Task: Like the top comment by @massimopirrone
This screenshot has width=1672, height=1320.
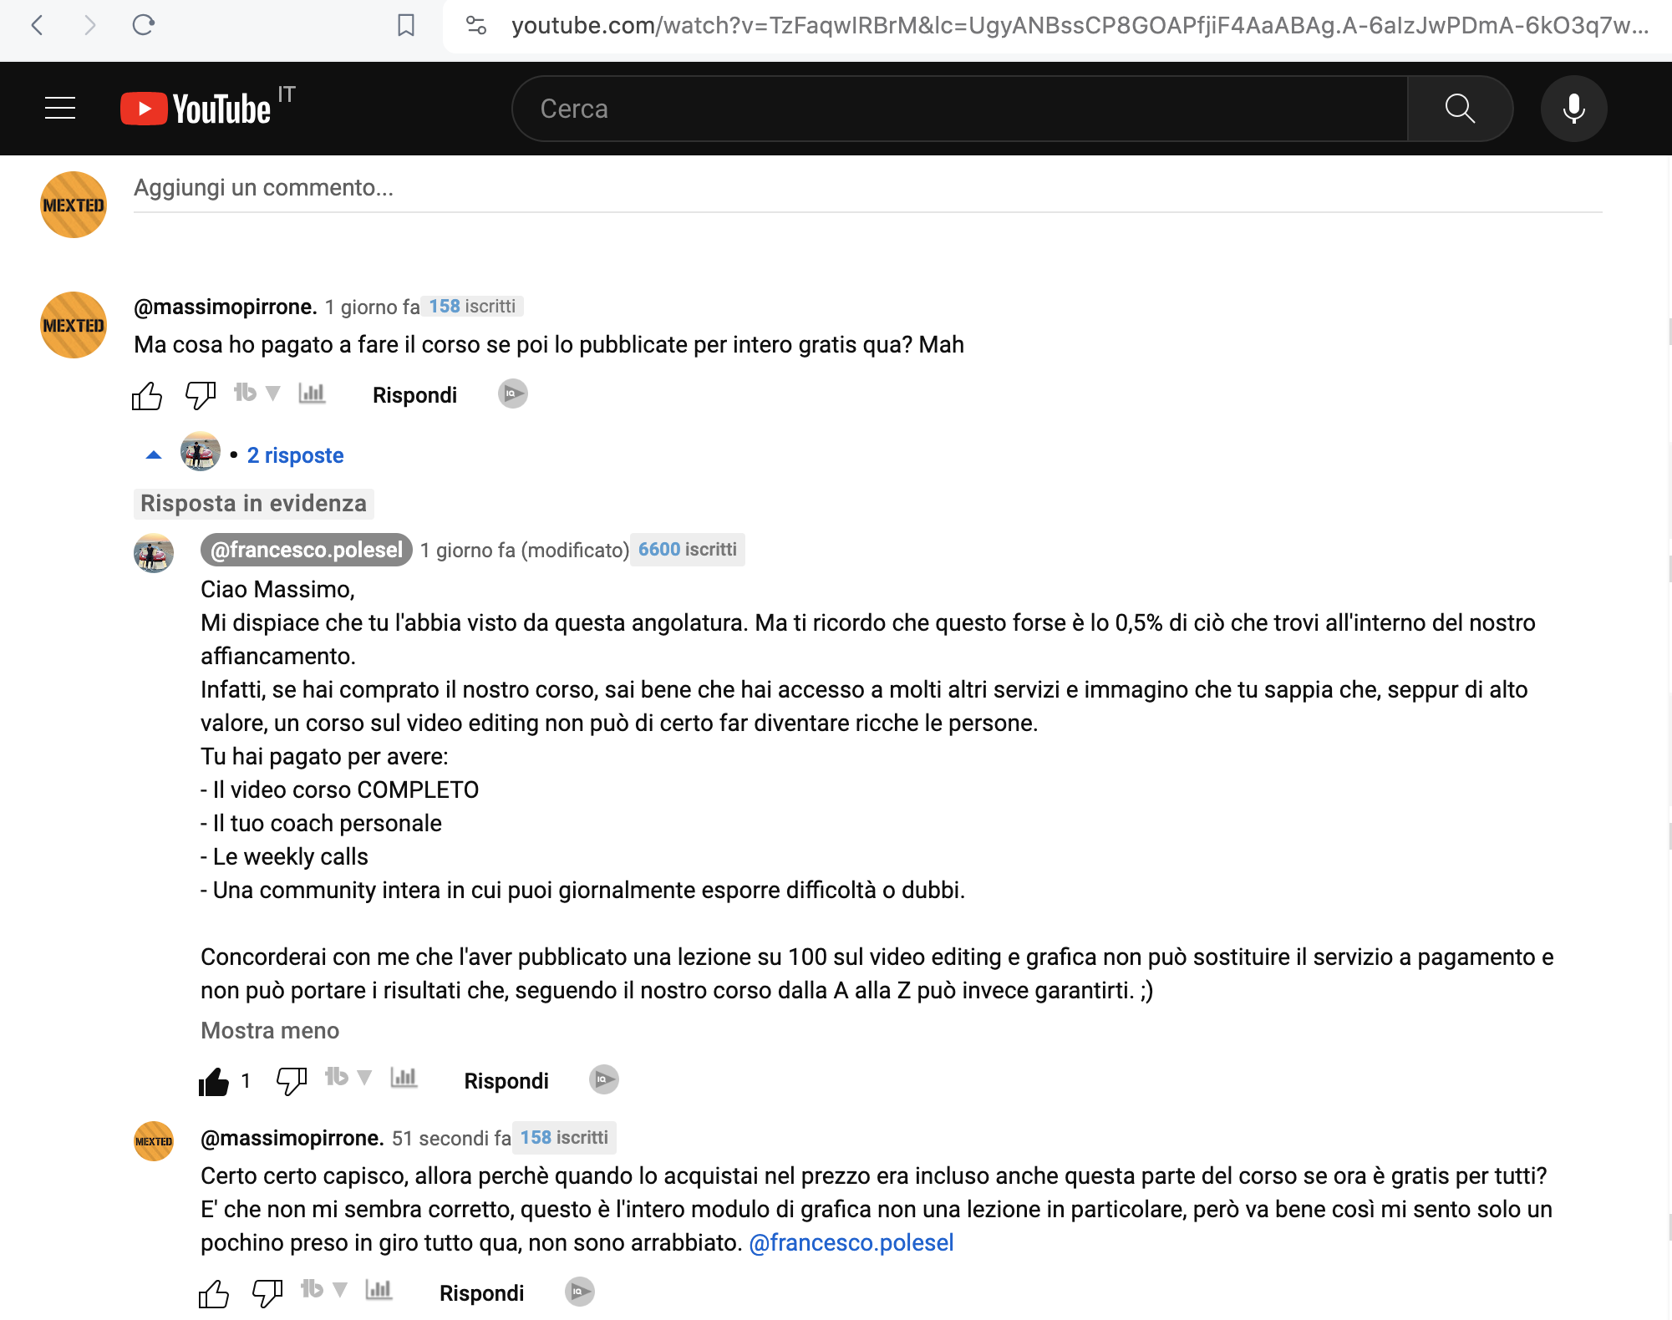Action: coord(147,395)
